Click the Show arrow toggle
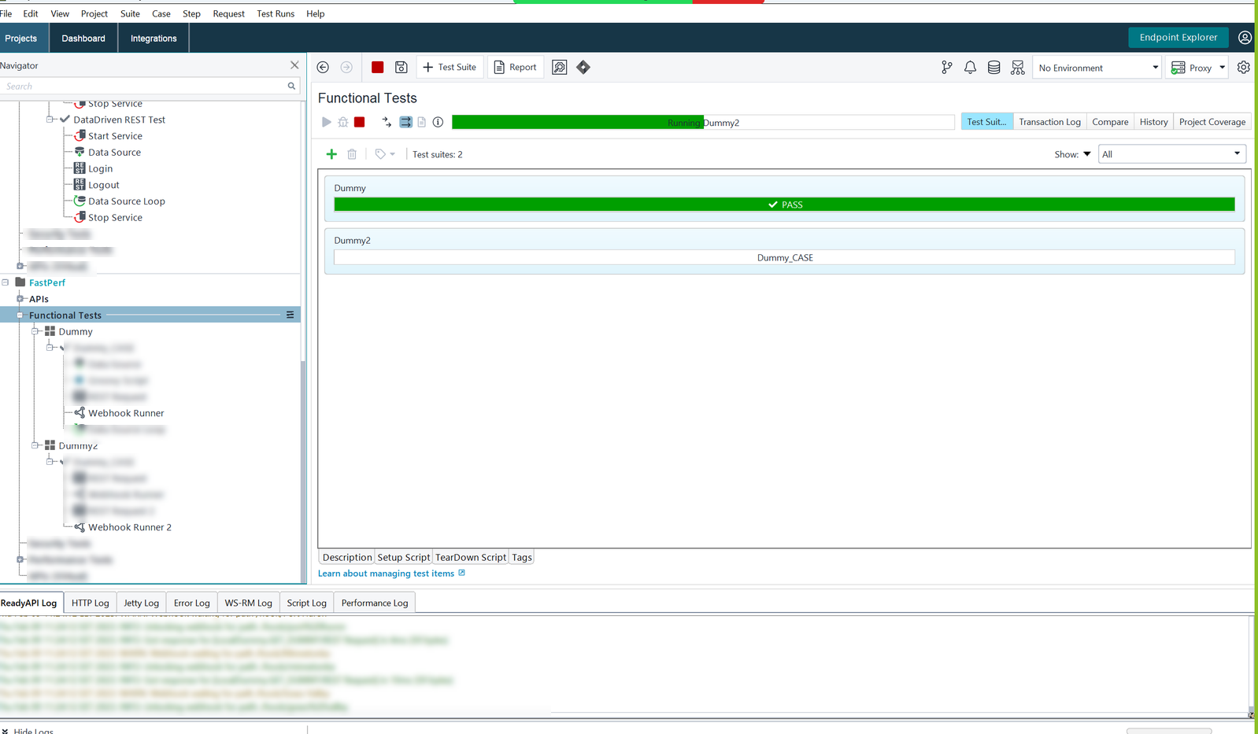The image size is (1258, 734). (x=1087, y=154)
